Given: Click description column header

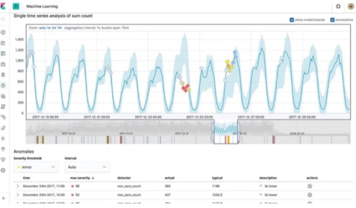Looking at the screenshot, I should click(268, 178).
